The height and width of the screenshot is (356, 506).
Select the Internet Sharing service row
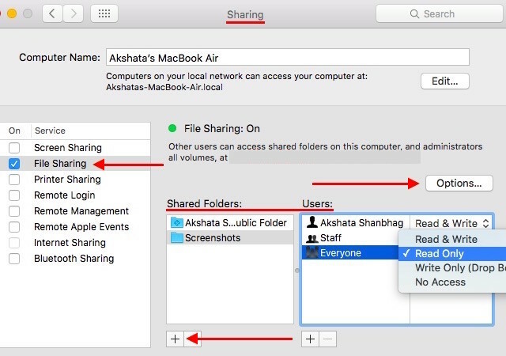(75, 243)
